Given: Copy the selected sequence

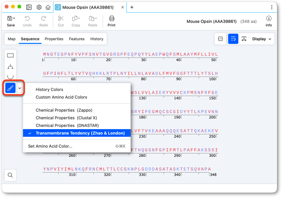Looking at the screenshot, I should pyautogui.click(x=76, y=21).
